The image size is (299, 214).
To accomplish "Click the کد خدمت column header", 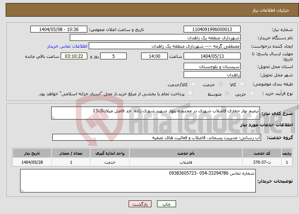I will (262, 153).
